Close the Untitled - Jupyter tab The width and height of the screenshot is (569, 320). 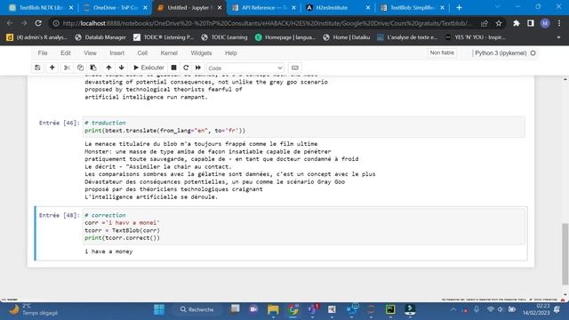(220, 8)
